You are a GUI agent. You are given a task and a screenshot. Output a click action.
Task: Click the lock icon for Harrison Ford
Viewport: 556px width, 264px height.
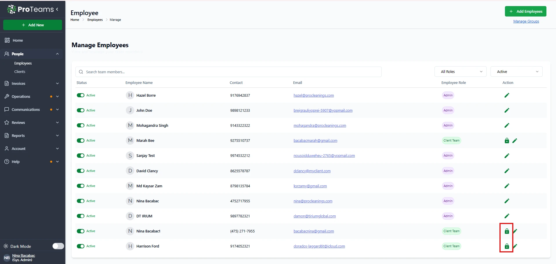click(507, 246)
